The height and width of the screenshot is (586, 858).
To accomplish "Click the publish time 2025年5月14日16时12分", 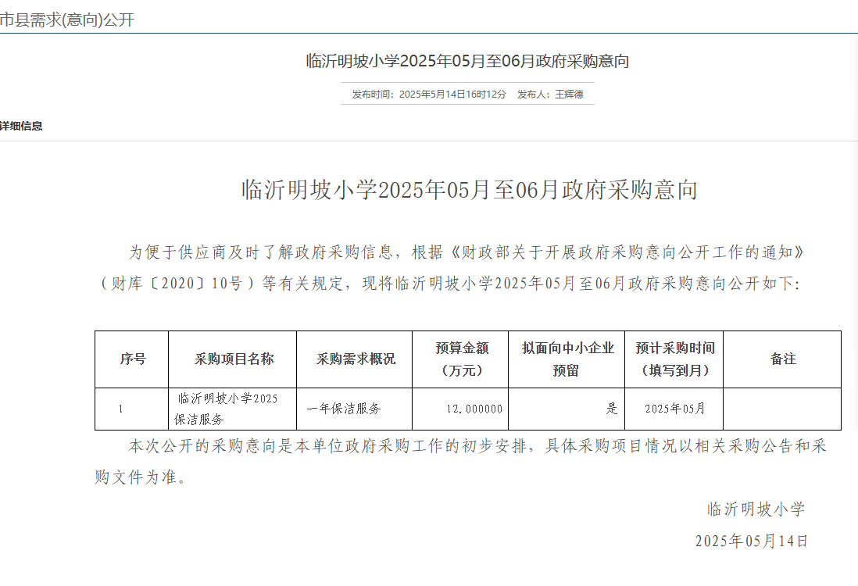I will click(452, 94).
